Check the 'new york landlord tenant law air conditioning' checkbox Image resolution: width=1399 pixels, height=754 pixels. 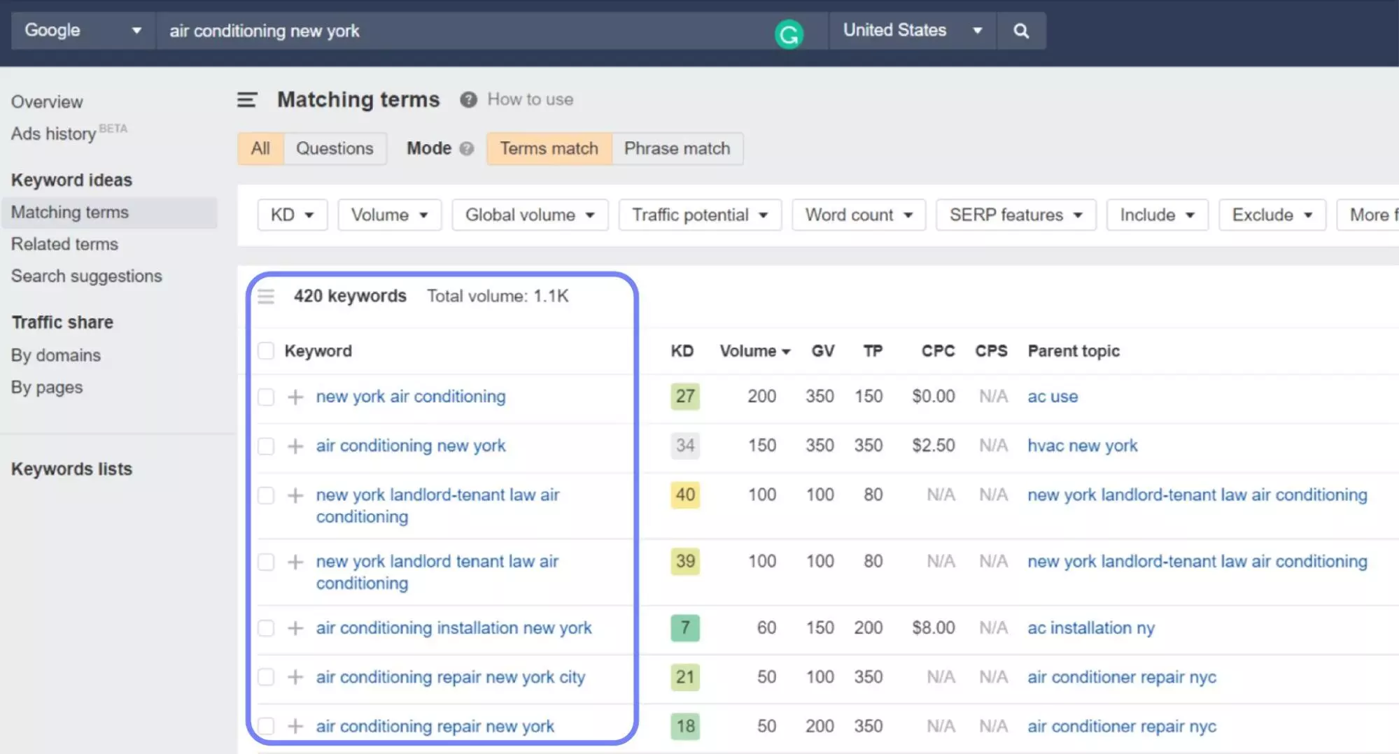pos(266,562)
